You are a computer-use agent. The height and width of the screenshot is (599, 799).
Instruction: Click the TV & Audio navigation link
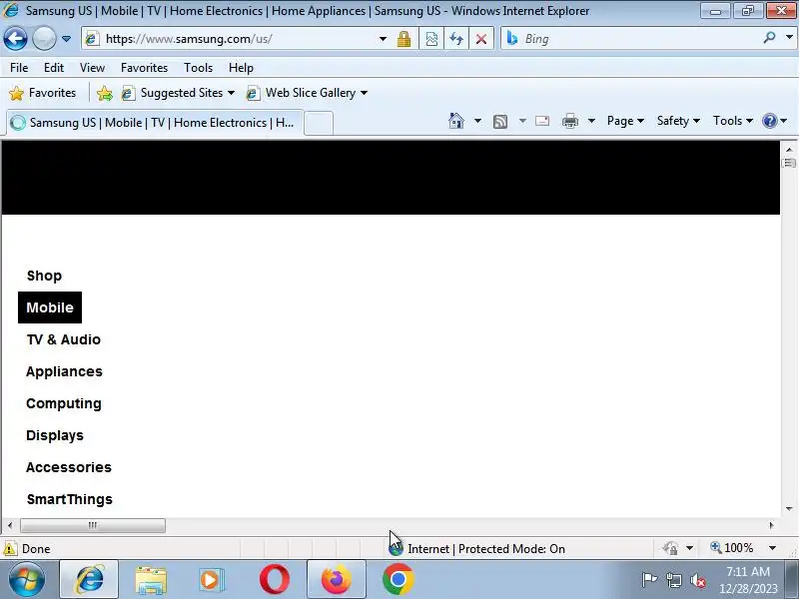(x=64, y=339)
